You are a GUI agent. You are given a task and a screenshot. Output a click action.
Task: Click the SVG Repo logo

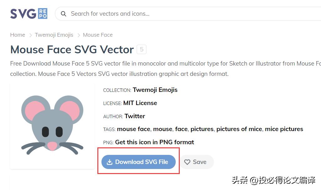(29, 14)
